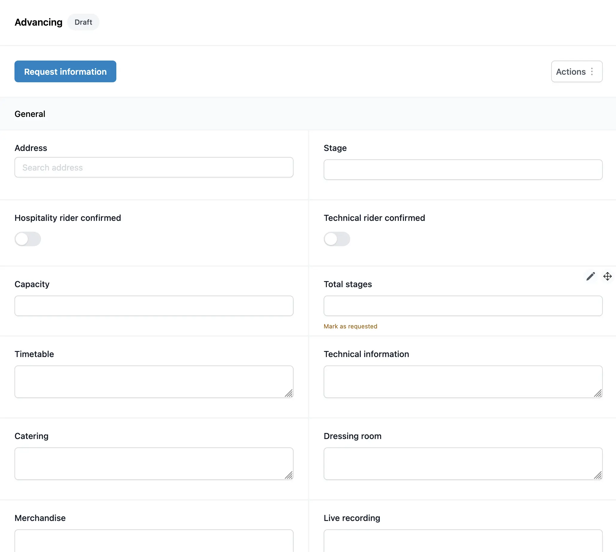Open the Actions dropdown menu
The image size is (616, 552).
(571, 72)
